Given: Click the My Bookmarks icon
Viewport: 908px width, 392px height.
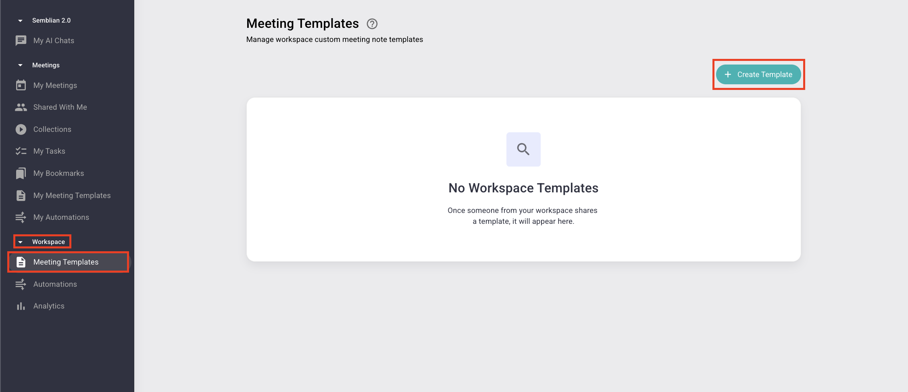Looking at the screenshot, I should click(x=21, y=173).
